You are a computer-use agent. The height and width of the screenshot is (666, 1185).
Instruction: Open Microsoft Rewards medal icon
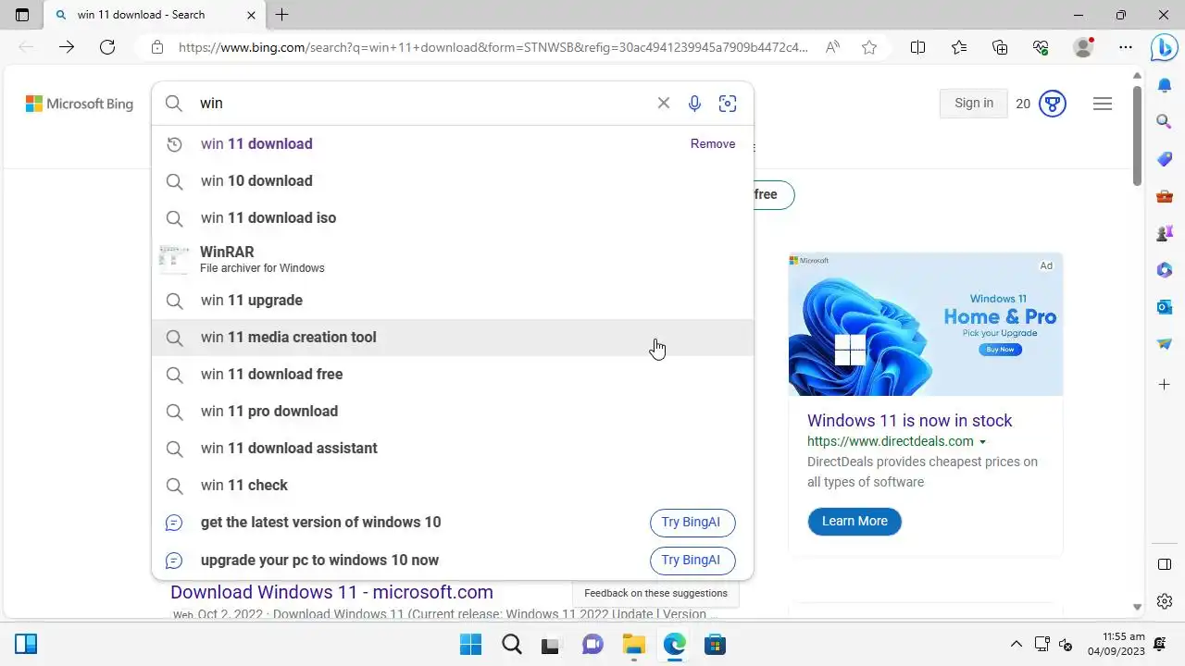tap(1053, 104)
